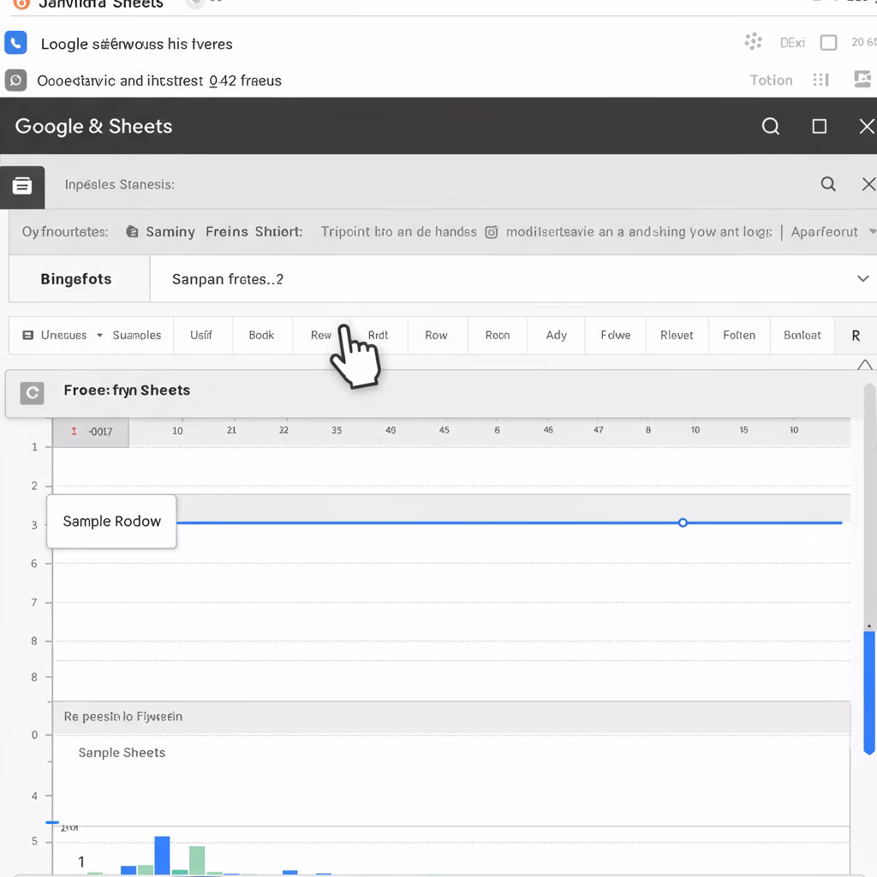Viewport: 877px width, 877px height.
Task: Open the dark list panel icon
Action: [22, 186]
